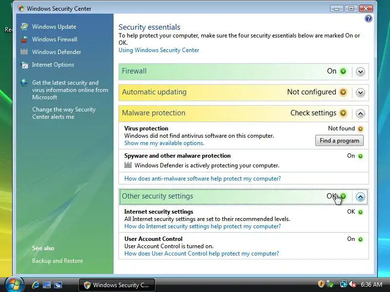This screenshot has width=390, height=292.
Task: Click the muted volume tray icon
Action: click(x=352, y=284)
